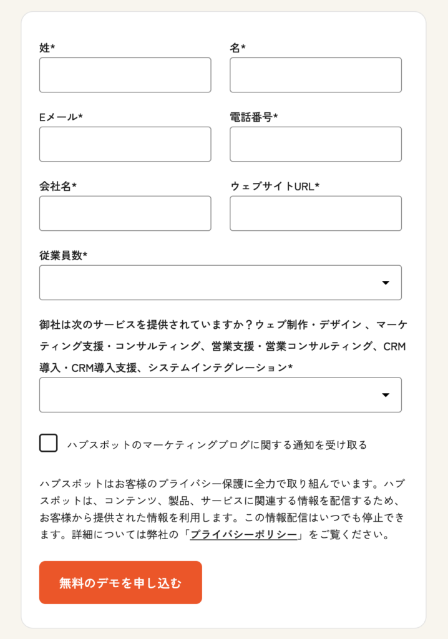This screenshot has height=639, width=448.
Task: Click the 従業員数* label text
Action: click(63, 255)
